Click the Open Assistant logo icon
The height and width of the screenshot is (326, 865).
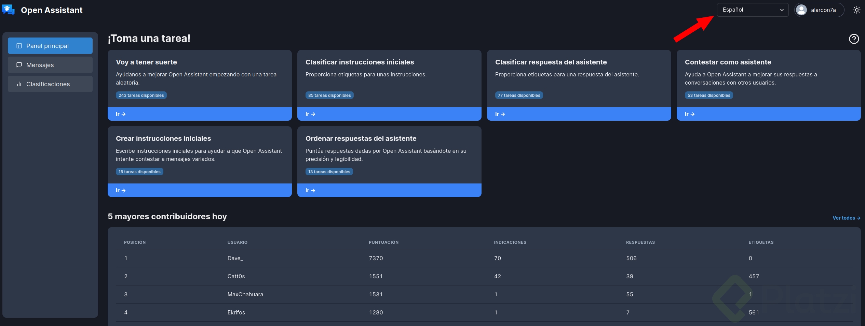pos(8,10)
